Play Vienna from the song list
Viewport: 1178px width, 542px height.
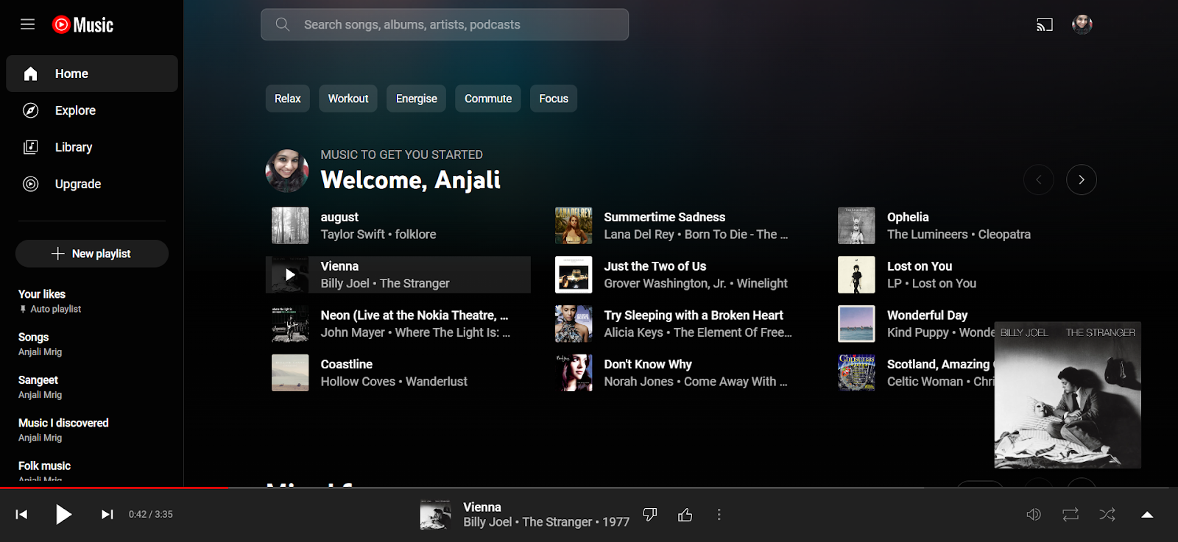[290, 275]
